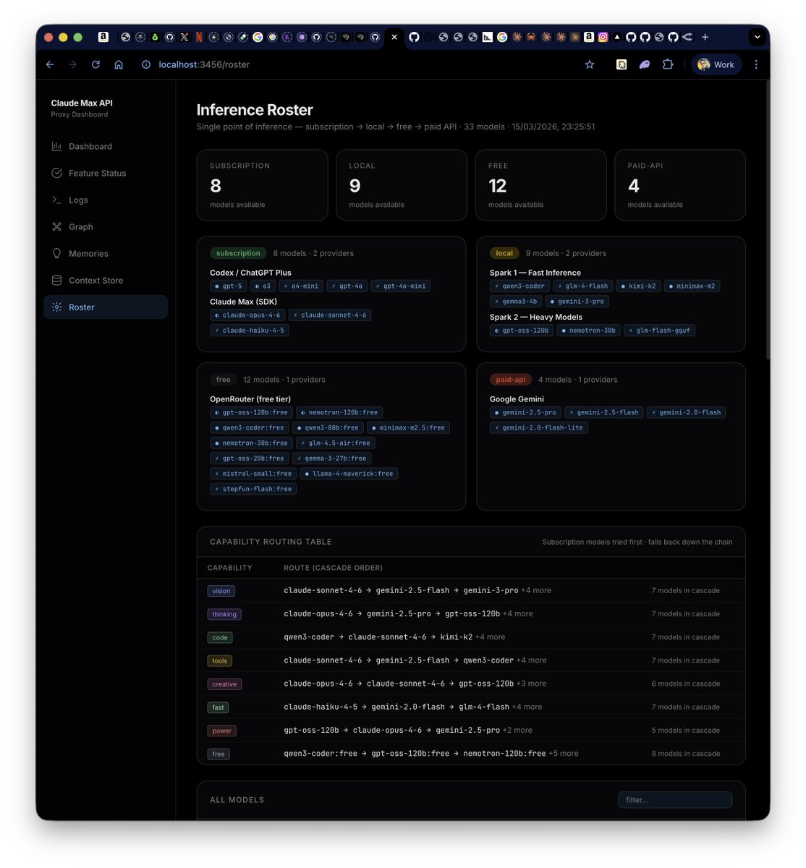Click the code capability tag
This screenshot has height=868, width=806.
(x=220, y=637)
